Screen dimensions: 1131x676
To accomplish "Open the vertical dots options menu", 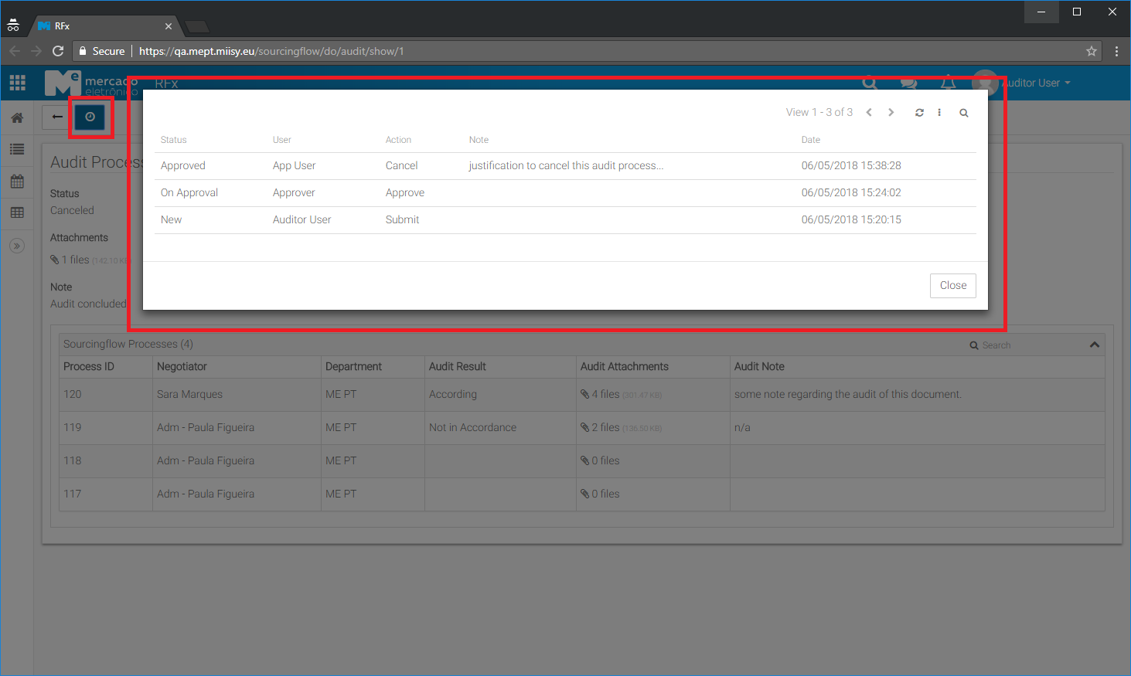I will coord(939,113).
